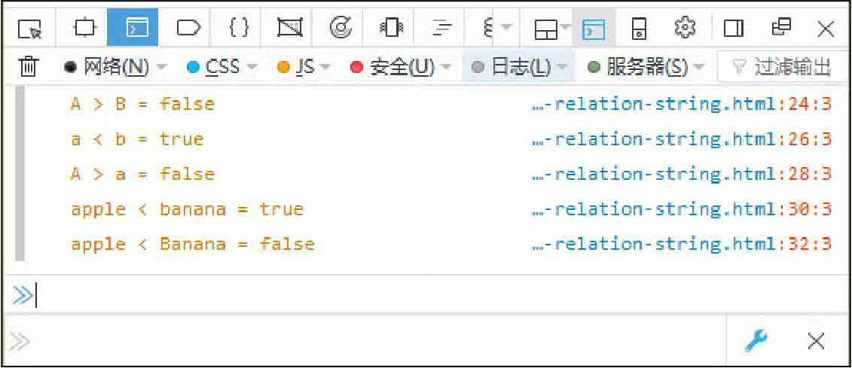Expand the CSS filter dropdown arrow

(x=252, y=67)
